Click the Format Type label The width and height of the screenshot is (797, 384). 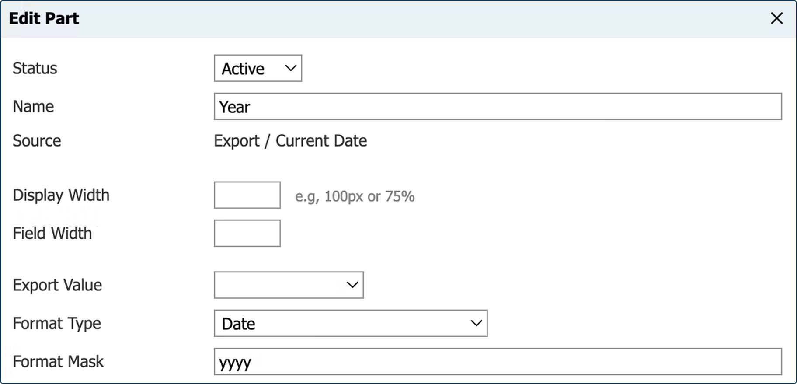(57, 324)
